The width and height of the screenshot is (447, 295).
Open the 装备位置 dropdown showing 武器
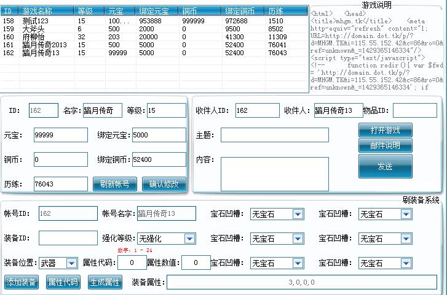coord(58,263)
